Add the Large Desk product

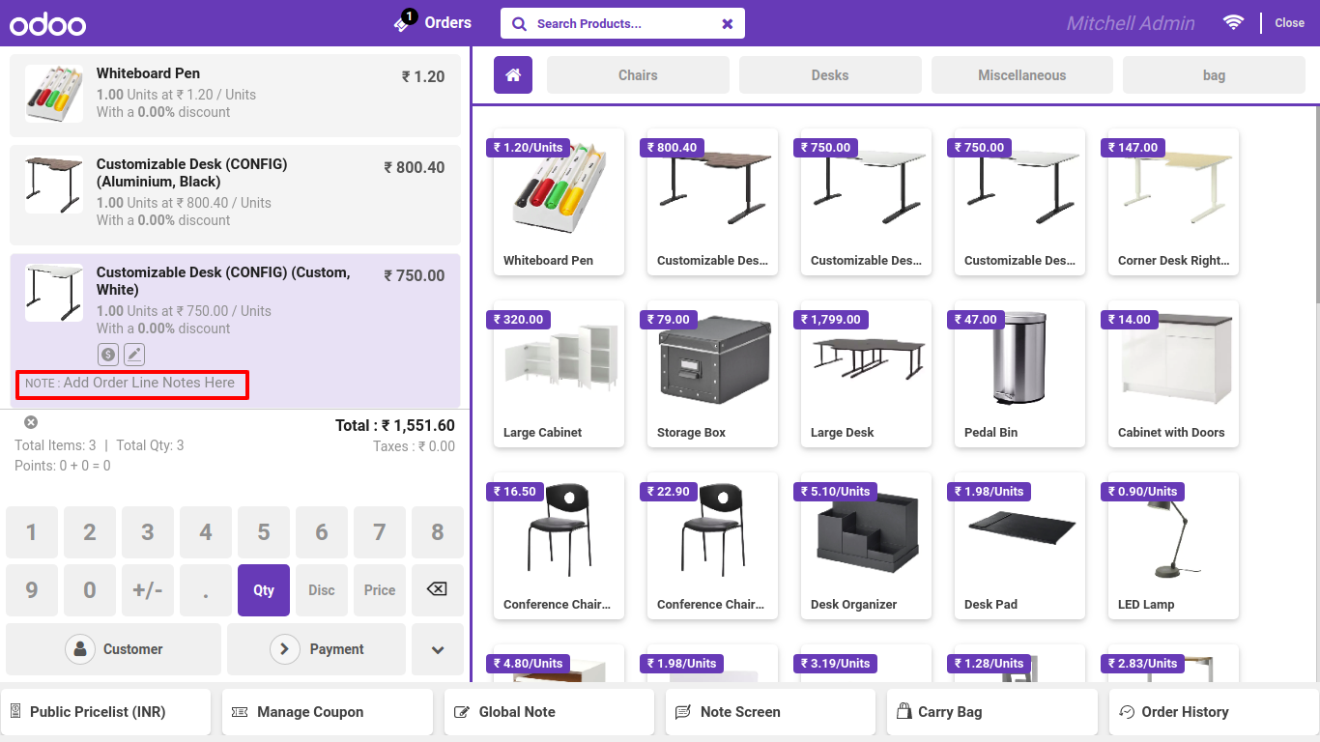(x=866, y=374)
